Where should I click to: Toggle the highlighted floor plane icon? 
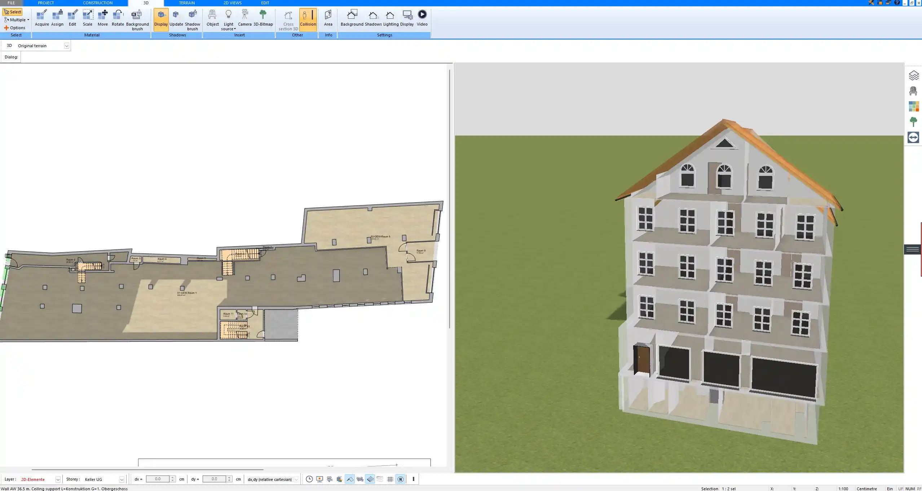(x=370, y=479)
